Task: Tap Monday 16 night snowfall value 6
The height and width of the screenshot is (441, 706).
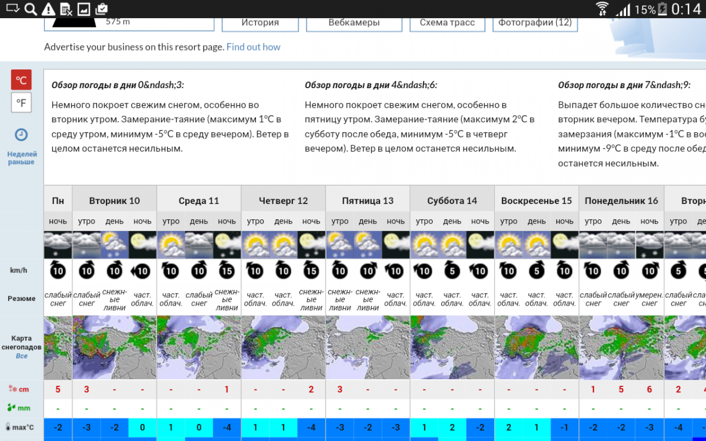Action: pyautogui.click(x=650, y=389)
